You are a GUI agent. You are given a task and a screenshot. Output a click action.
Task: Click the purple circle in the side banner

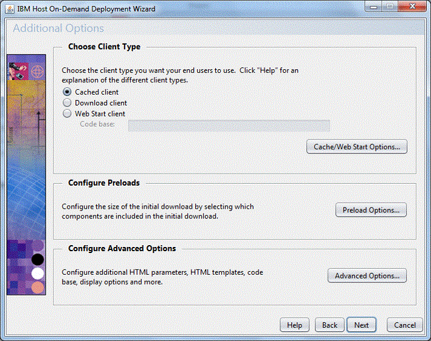pos(38,246)
